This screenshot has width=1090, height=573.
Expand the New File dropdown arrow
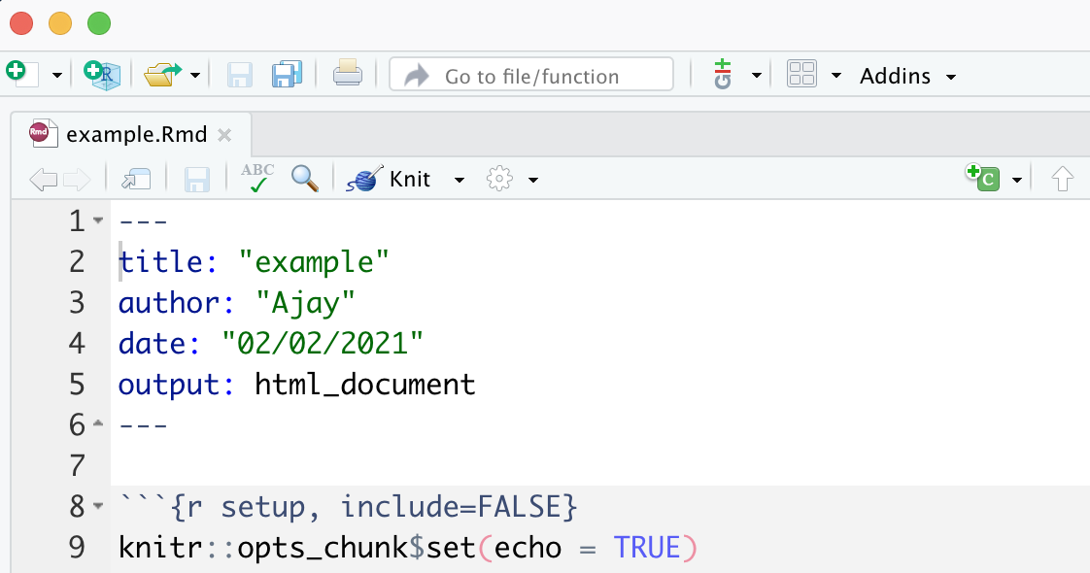click(x=57, y=75)
